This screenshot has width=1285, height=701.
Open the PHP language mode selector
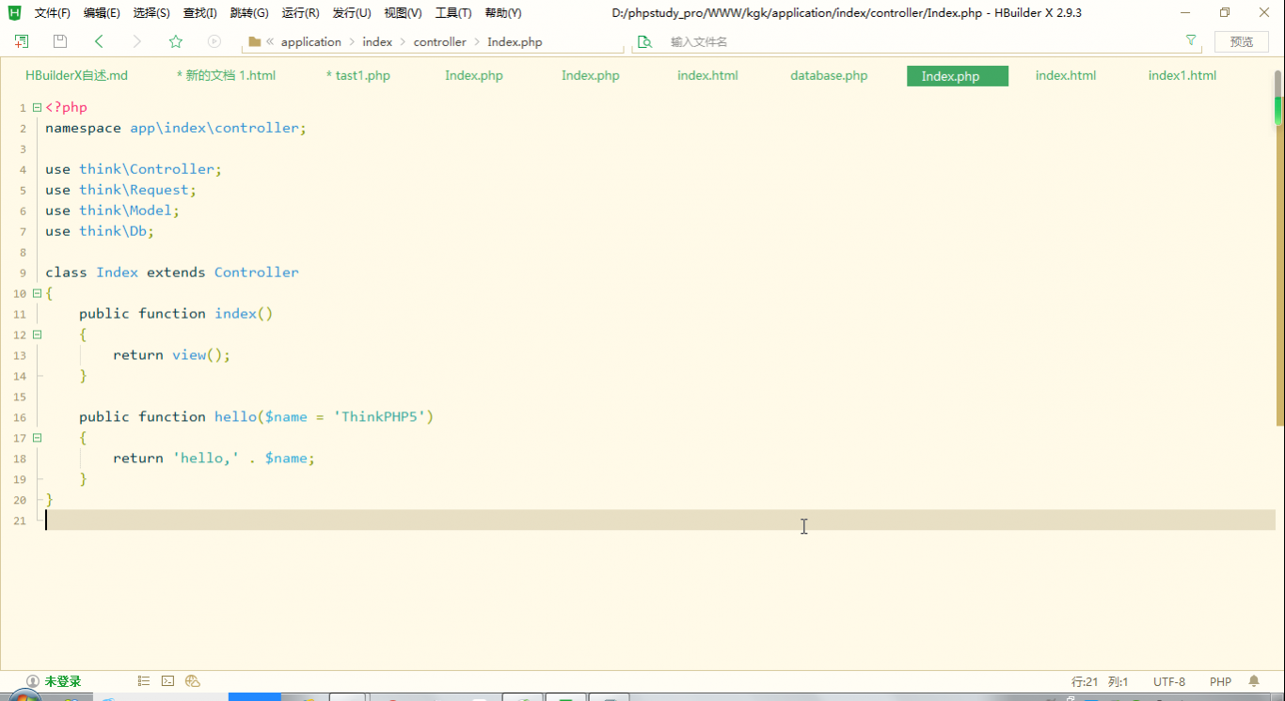click(x=1220, y=681)
